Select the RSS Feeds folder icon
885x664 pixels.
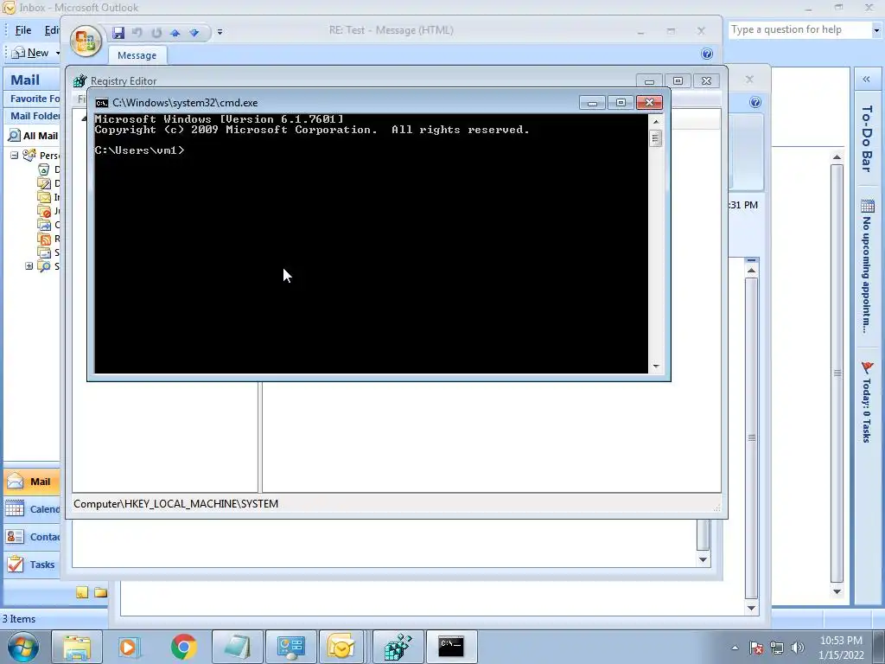[x=44, y=239]
